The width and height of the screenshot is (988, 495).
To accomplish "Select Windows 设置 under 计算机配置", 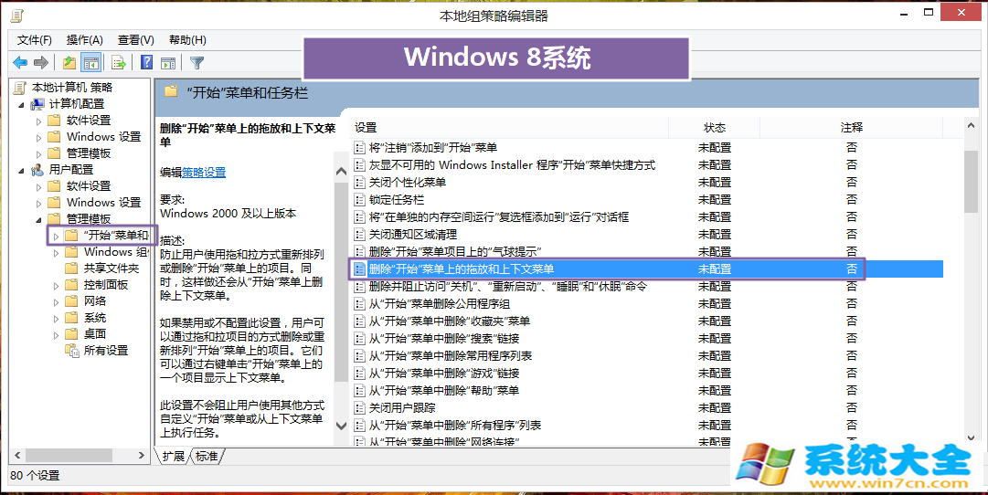I will tap(103, 137).
